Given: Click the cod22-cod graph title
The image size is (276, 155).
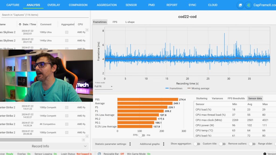Looking at the screenshot, I should click(x=187, y=17).
